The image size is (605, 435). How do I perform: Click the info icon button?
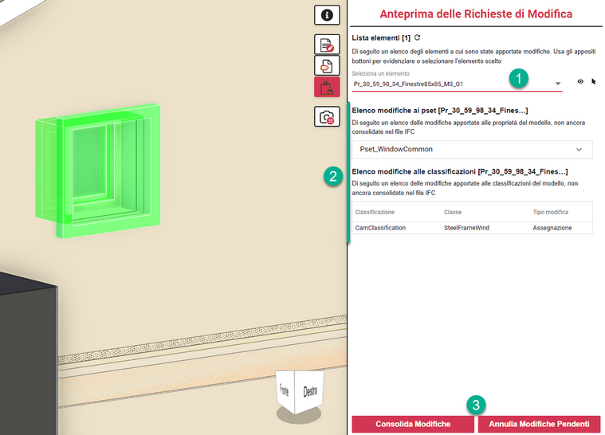327,15
